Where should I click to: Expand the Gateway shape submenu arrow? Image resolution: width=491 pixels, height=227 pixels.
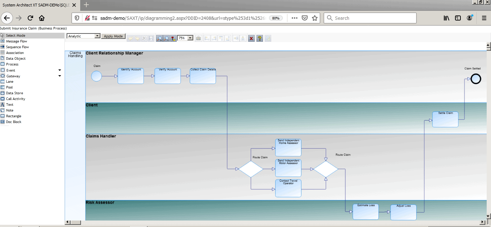point(60,76)
